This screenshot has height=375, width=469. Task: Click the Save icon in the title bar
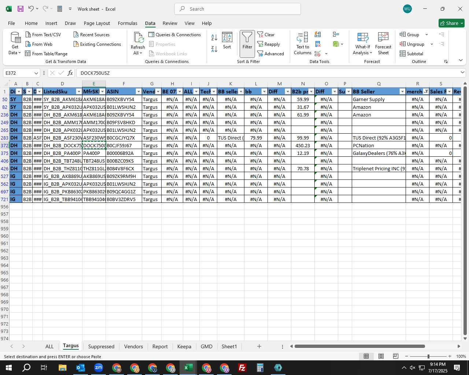point(21,9)
